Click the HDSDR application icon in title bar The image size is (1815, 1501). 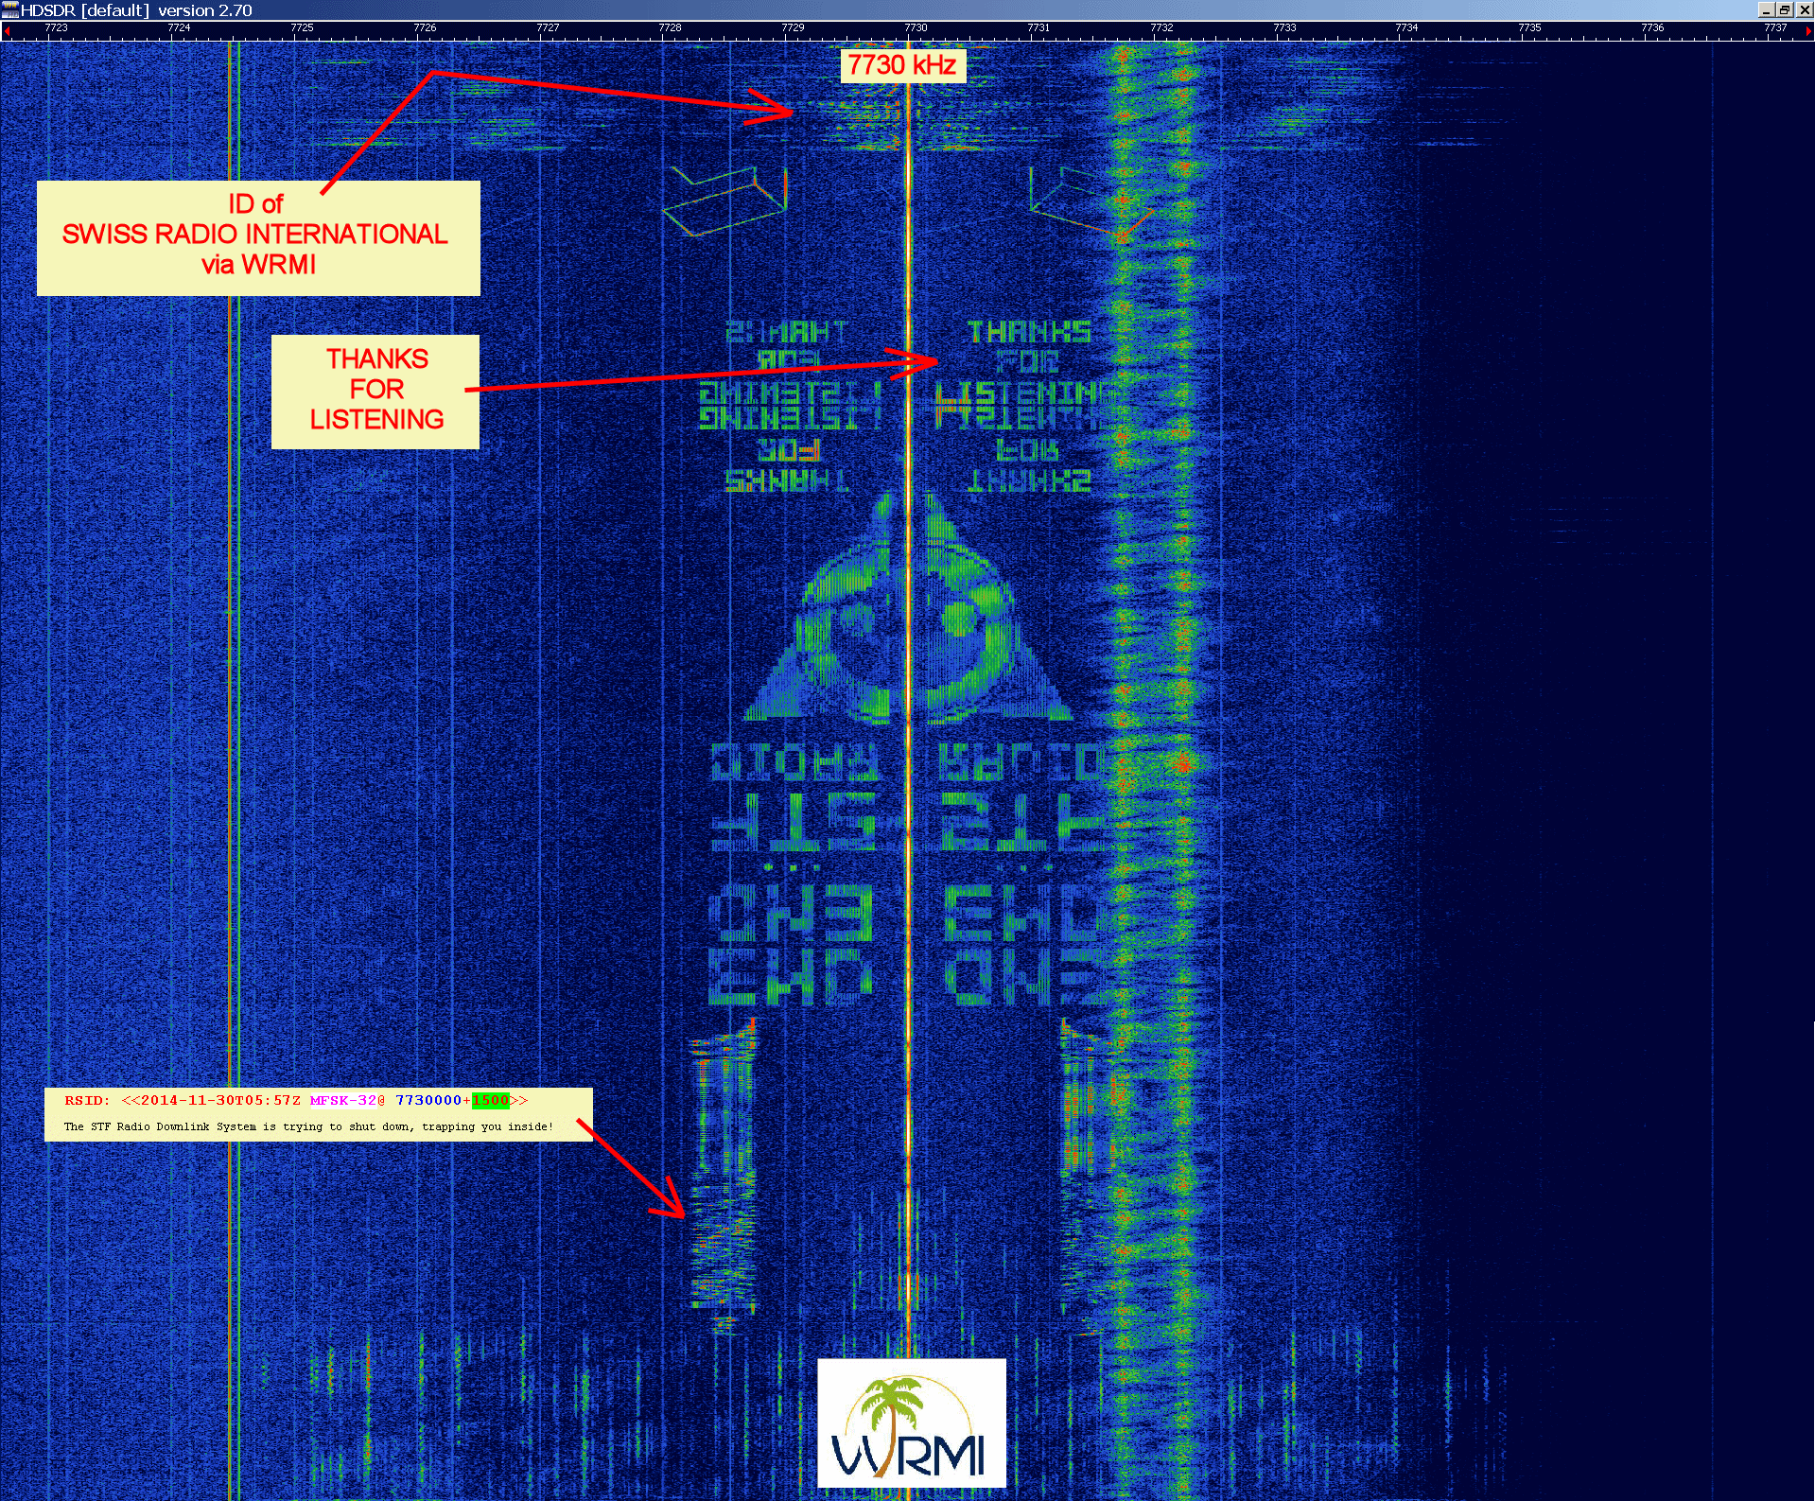(10, 10)
